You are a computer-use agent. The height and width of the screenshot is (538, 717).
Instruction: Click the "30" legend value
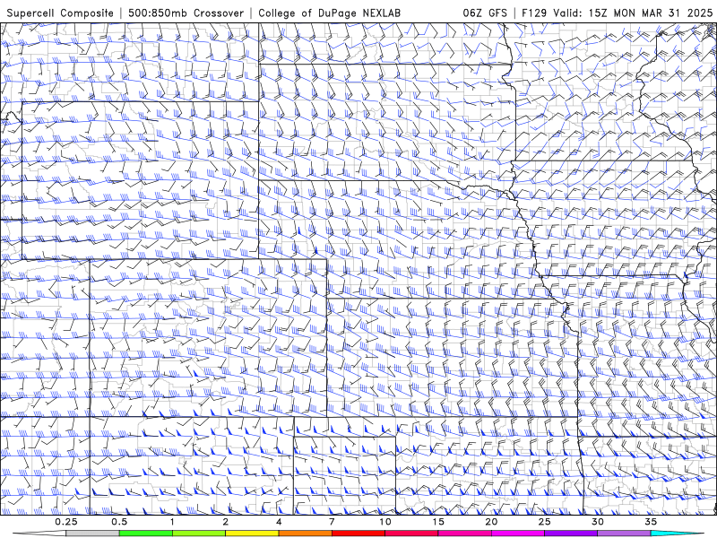(597, 522)
